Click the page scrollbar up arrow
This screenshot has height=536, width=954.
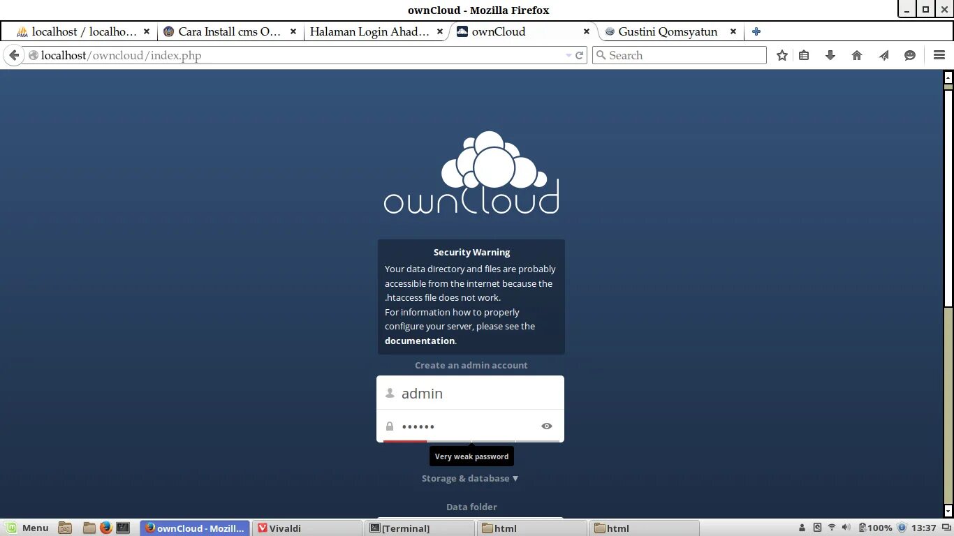tap(948, 77)
